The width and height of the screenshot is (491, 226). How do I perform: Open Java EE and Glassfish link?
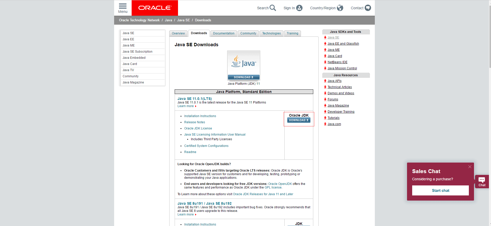point(343,44)
